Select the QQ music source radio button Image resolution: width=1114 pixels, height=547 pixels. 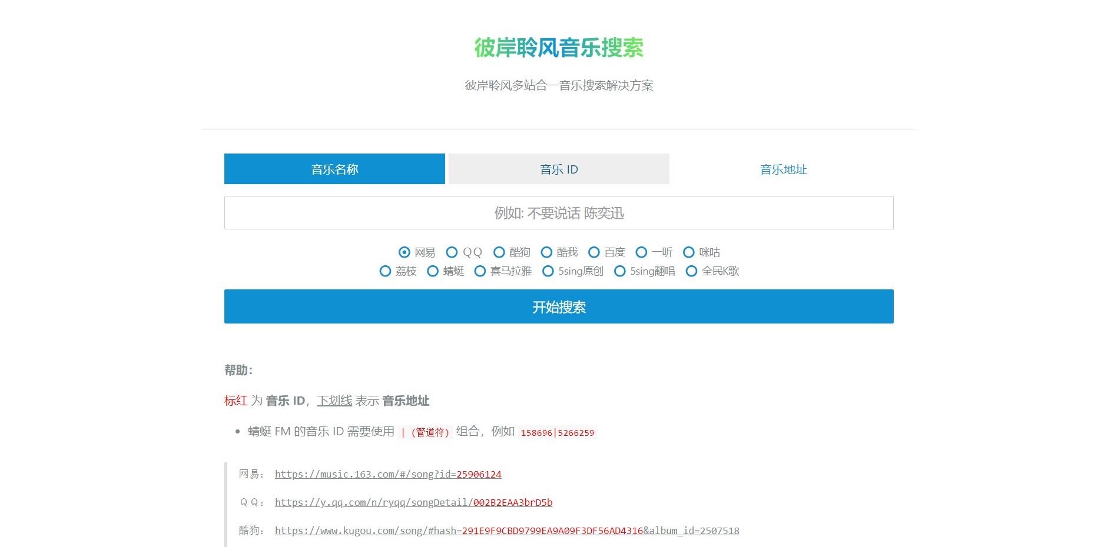451,252
